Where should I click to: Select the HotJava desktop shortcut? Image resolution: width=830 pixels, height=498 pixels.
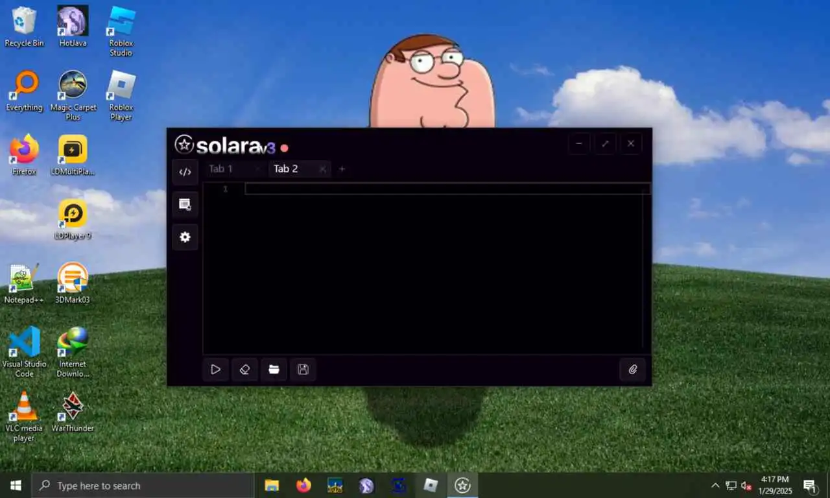coord(73,27)
